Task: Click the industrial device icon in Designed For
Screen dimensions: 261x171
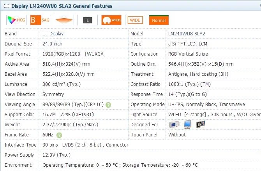Action: (x=174, y=124)
